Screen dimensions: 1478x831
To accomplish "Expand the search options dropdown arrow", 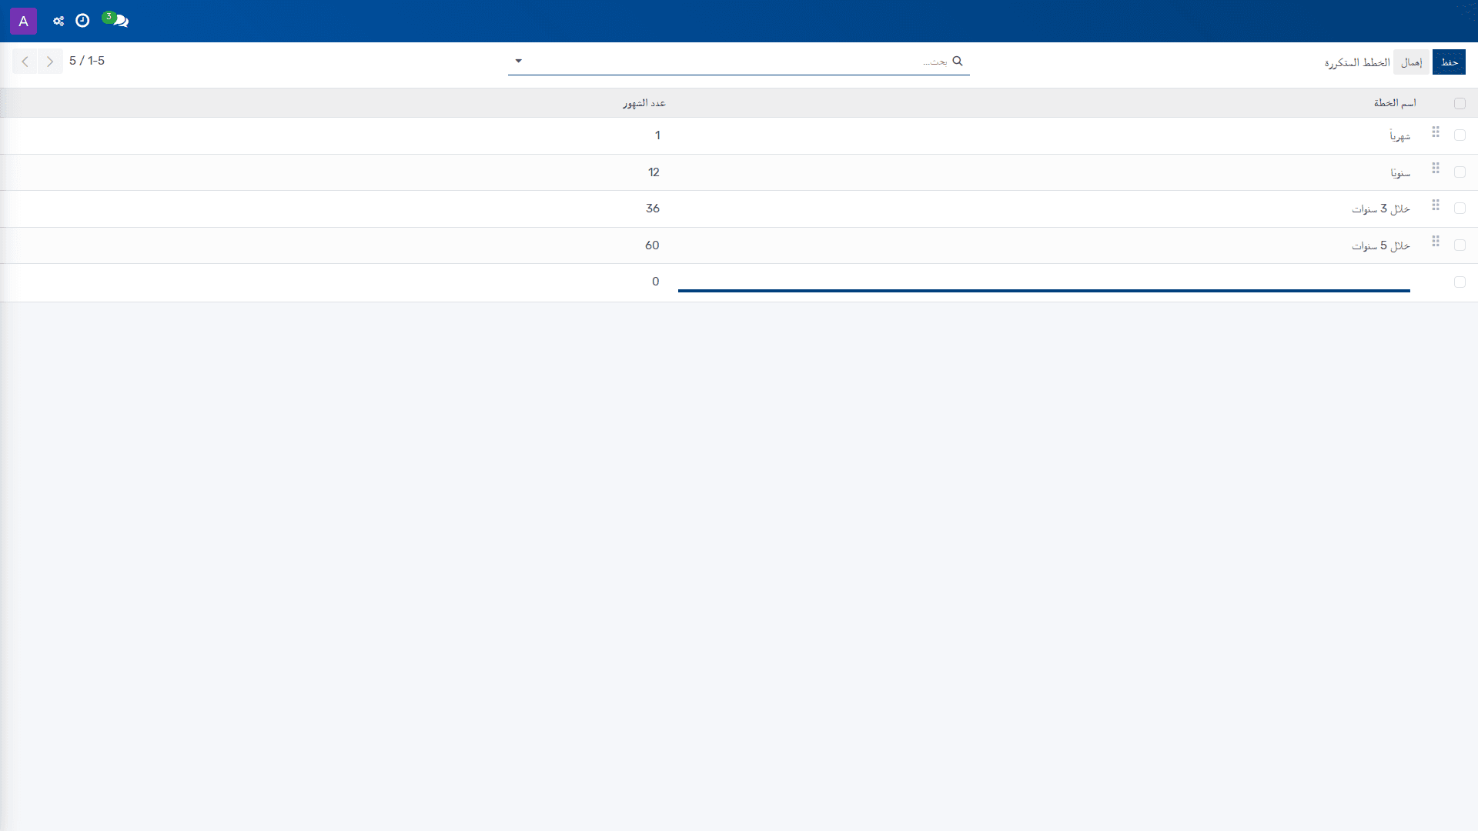I will pyautogui.click(x=518, y=61).
